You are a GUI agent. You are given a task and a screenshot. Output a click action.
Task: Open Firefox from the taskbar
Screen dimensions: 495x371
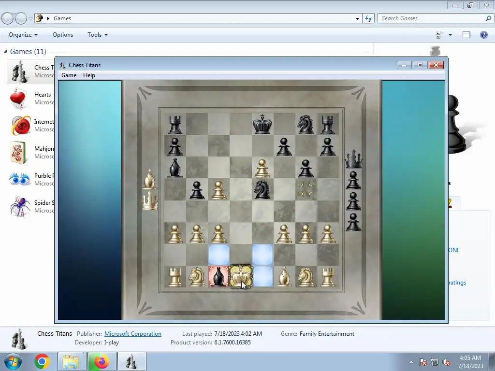(101, 361)
